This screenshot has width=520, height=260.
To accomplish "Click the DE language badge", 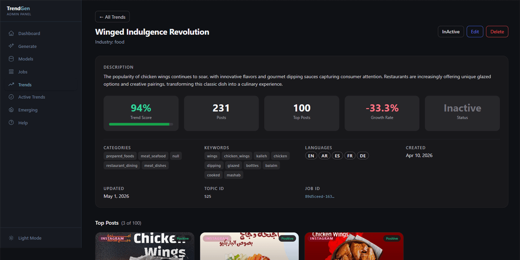I will pos(363,156).
